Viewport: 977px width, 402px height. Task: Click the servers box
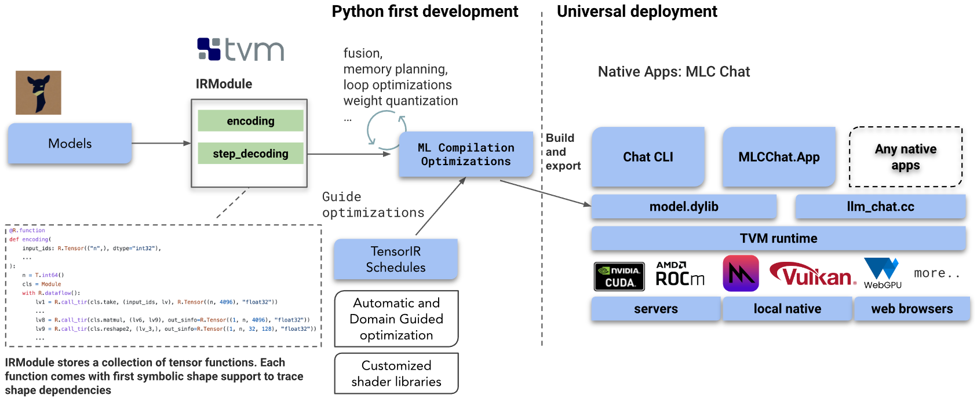point(656,309)
